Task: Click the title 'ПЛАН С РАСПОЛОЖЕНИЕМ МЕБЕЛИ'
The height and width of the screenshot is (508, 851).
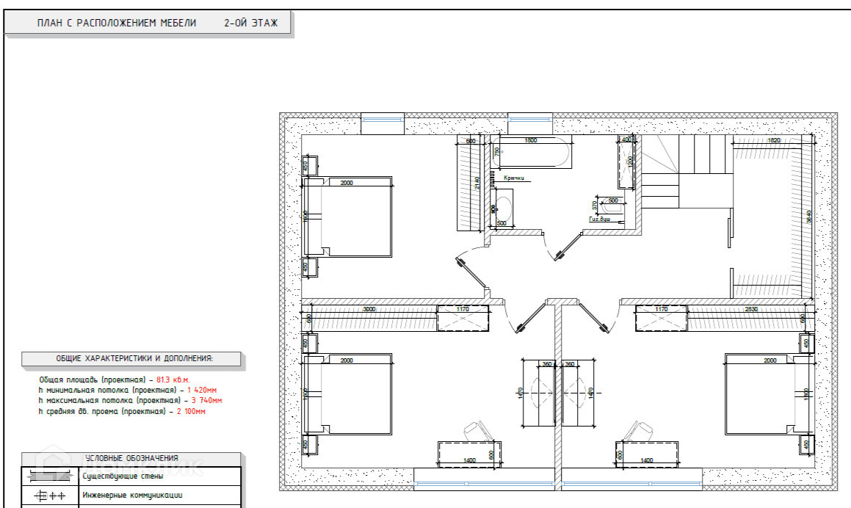Action: [117, 23]
